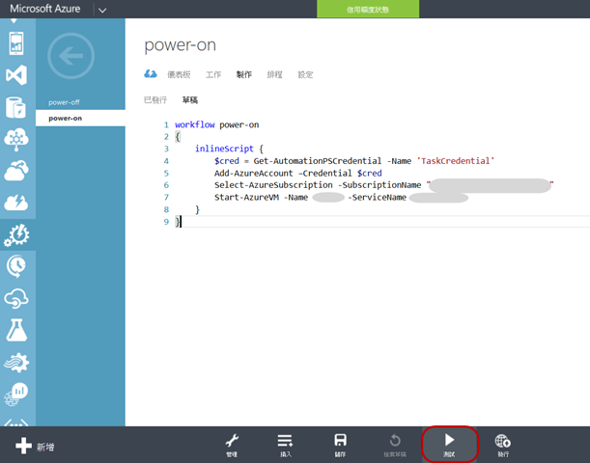Select the power-on runbook in list

click(80, 118)
